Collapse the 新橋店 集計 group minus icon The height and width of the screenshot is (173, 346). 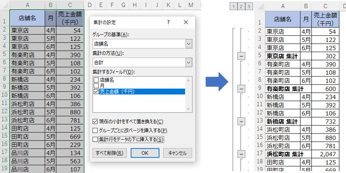(241, 121)
